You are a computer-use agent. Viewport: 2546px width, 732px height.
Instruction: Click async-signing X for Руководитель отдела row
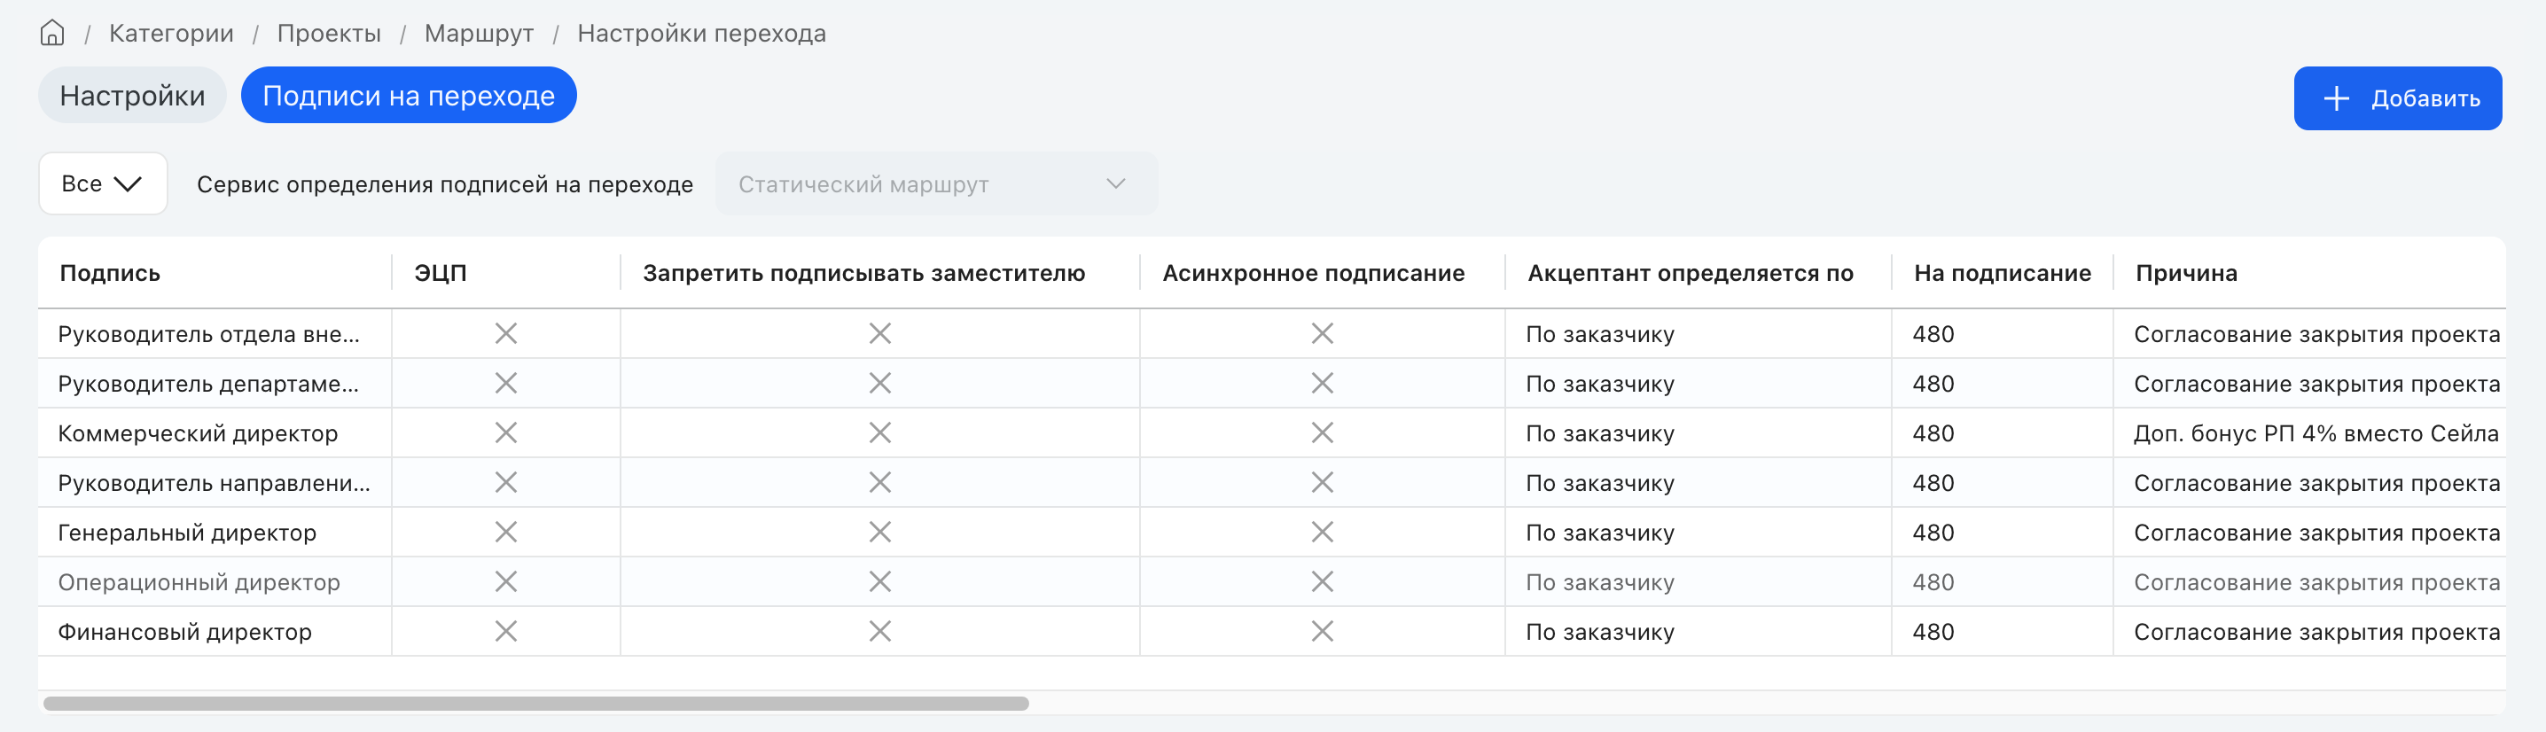(1323, 334)
